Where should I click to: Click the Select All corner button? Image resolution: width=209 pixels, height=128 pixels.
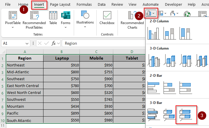pyautogui.click(x=3, y=52)
